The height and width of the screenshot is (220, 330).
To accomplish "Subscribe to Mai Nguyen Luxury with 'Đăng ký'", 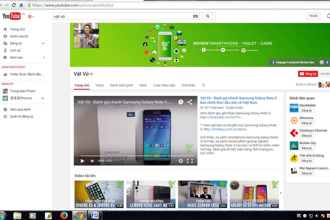I will [x=306, y=173].
